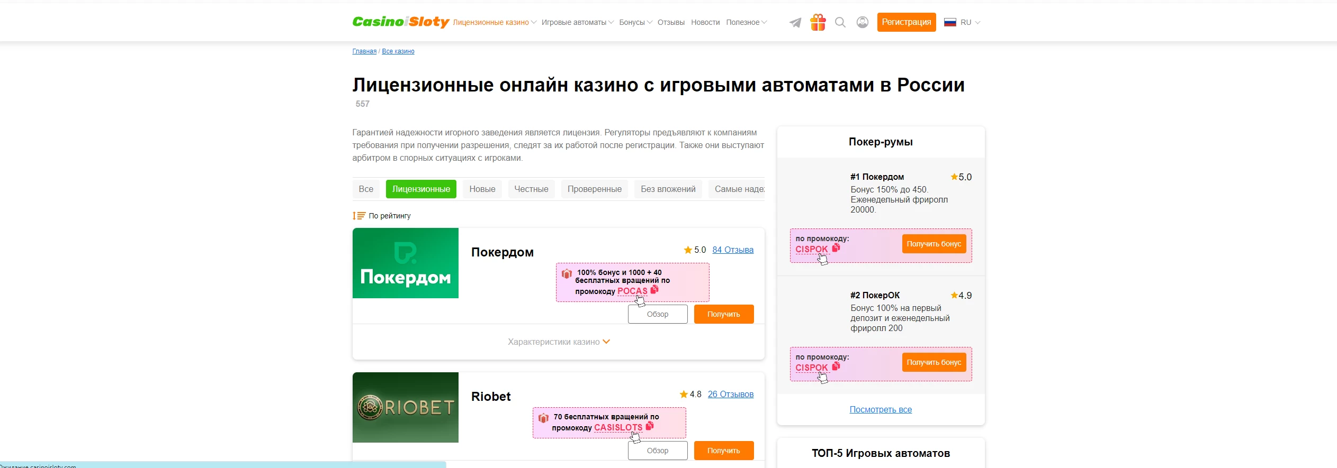Click the Russian flag icon
1337x468 pixels.
(950, 22)
